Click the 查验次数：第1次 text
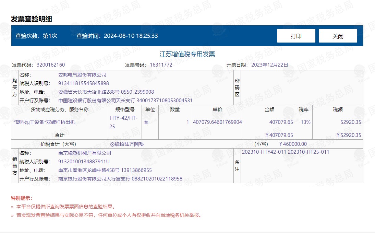This screenshot has width=375, height=233. pos(36,36)
